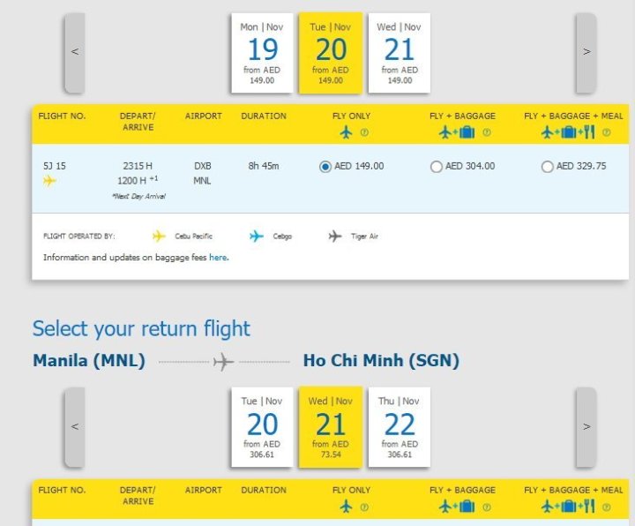Show earlier departure dates with left arrow
Image resolution: width=635 pixels, height=526 pixels.
click(x=75, y=52)
